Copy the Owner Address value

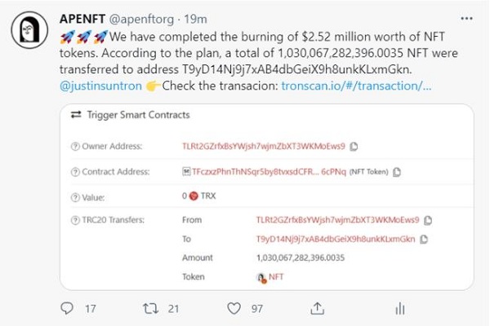coord(354,147)
